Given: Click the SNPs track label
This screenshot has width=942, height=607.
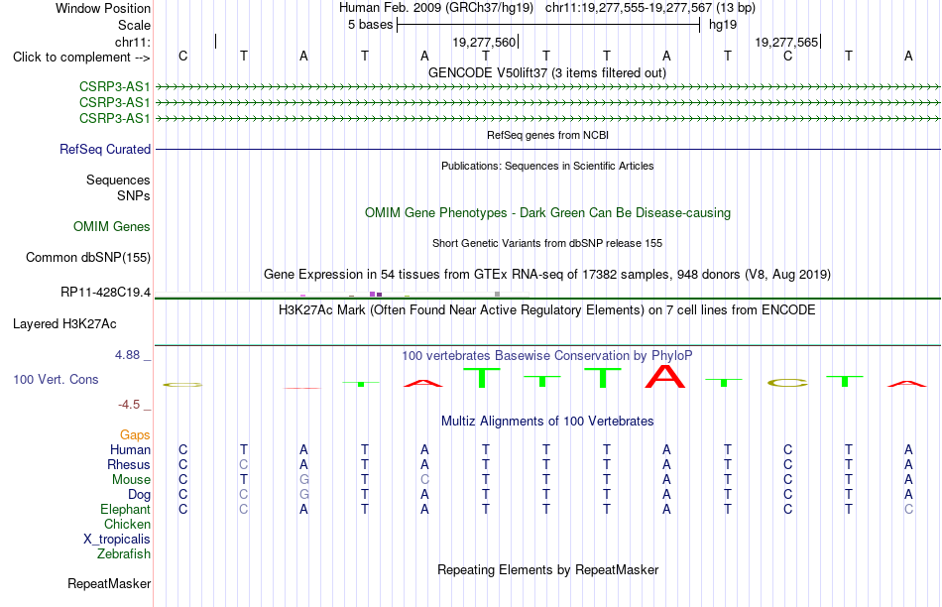Looking at the screenshot, I should [134, 196].
